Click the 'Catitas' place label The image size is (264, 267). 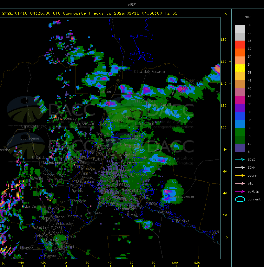pos(165,212)
